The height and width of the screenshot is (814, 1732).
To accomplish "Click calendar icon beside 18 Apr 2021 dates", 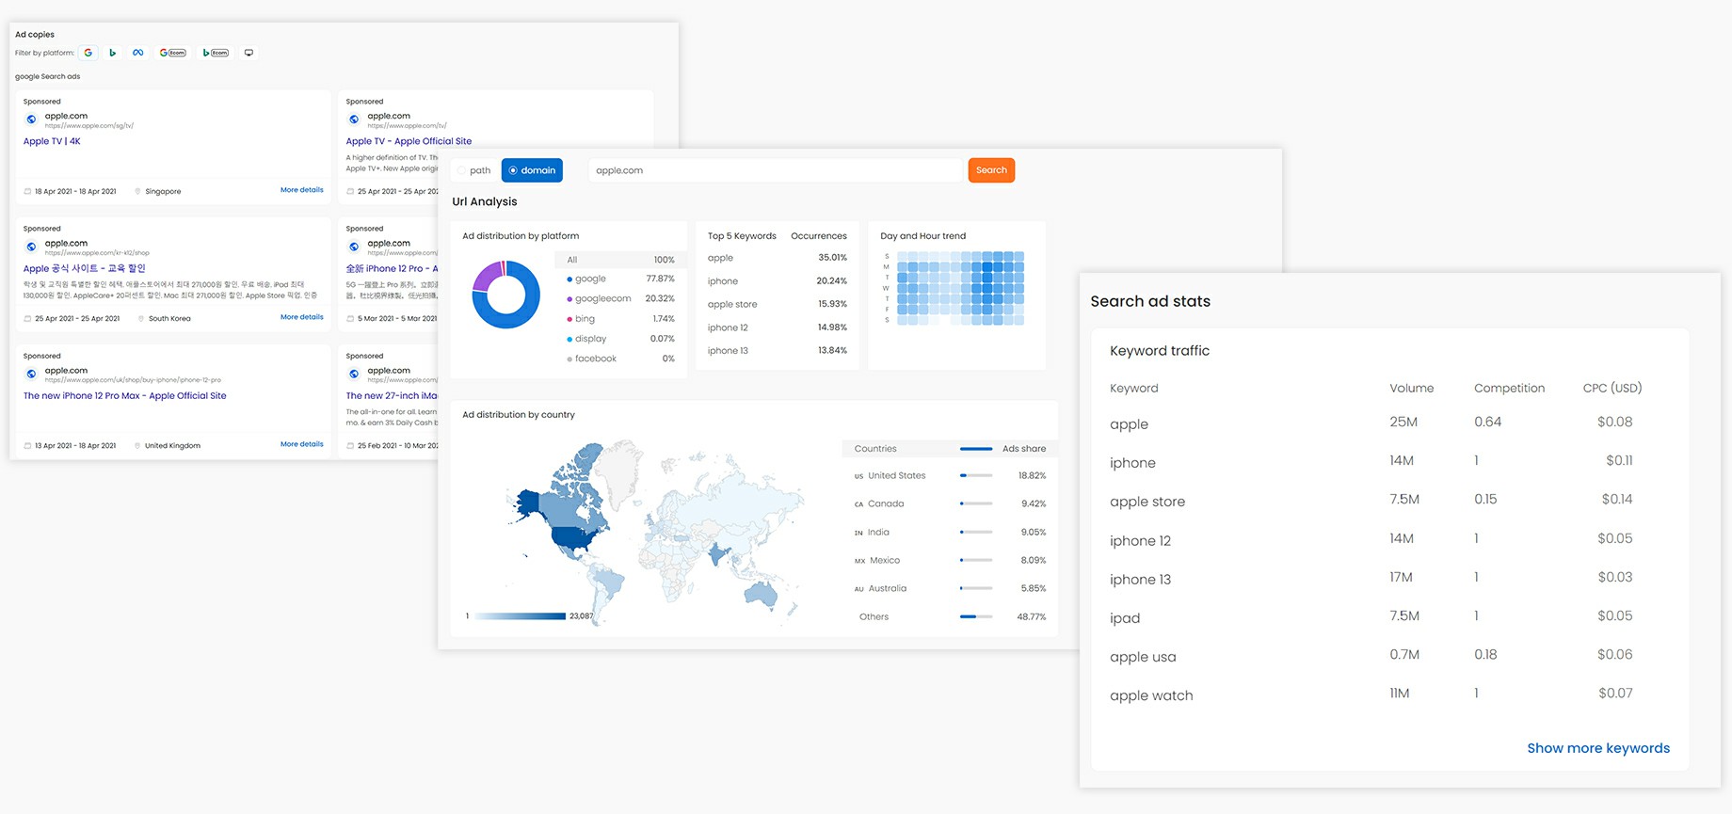I will [27, 191].
